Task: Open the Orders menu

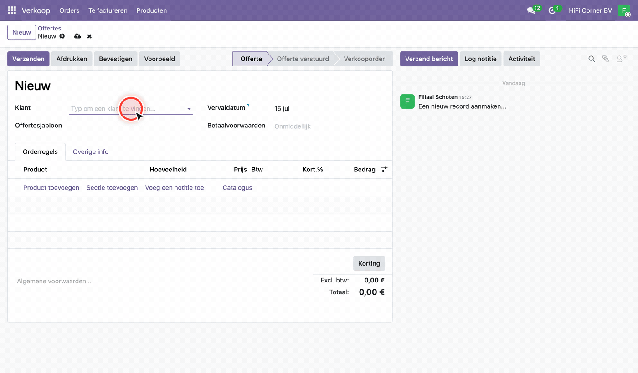Action: 69,10
